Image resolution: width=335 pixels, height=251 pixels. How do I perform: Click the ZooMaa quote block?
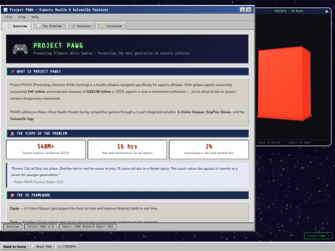(127, 175)
